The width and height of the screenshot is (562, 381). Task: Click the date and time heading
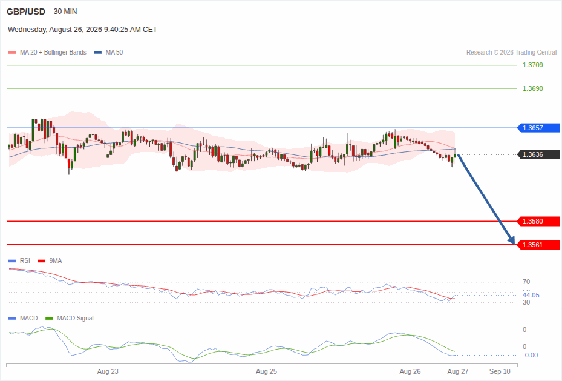coord(82,30)
